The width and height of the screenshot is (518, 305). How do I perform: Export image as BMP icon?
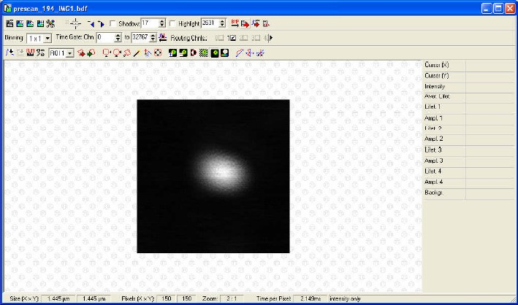(x=235, y=23)
